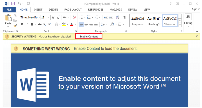Click the Redo/Repeat arrow icon

pyautogui.click(x=28, y=3)
